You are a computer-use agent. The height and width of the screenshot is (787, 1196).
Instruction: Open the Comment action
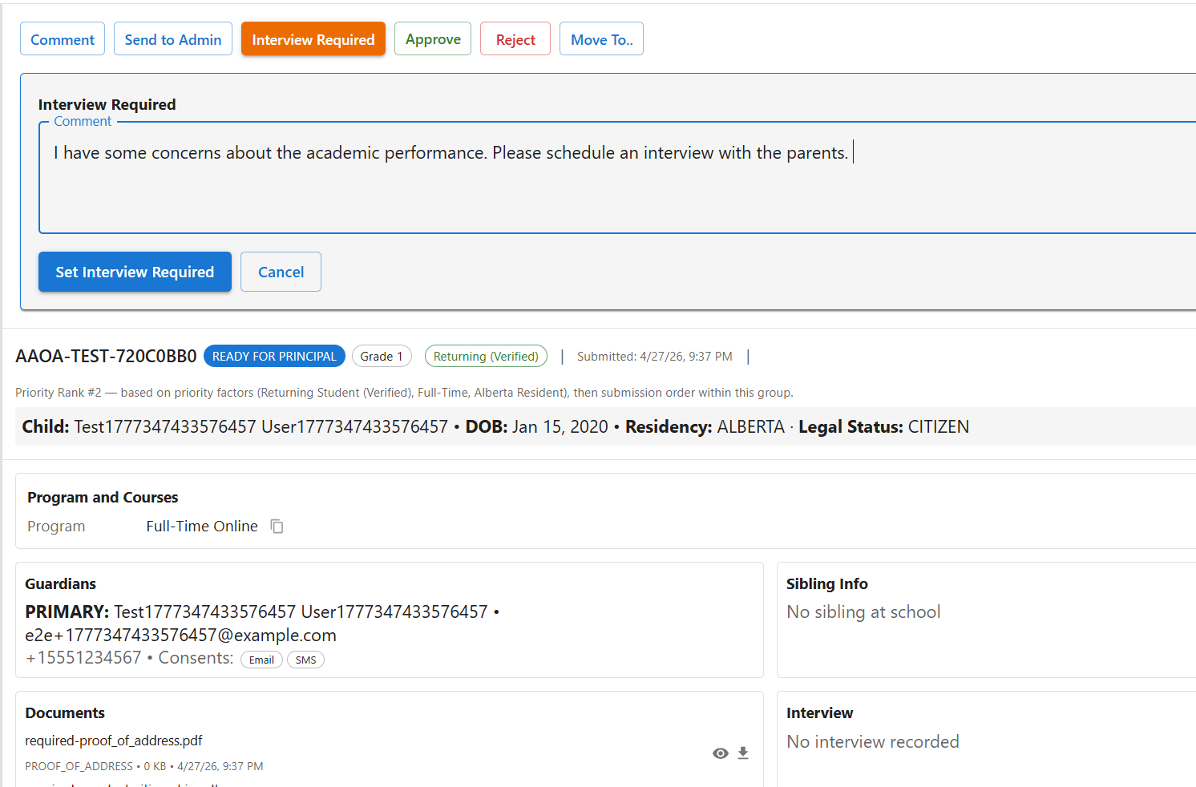[x=63, y=39]
